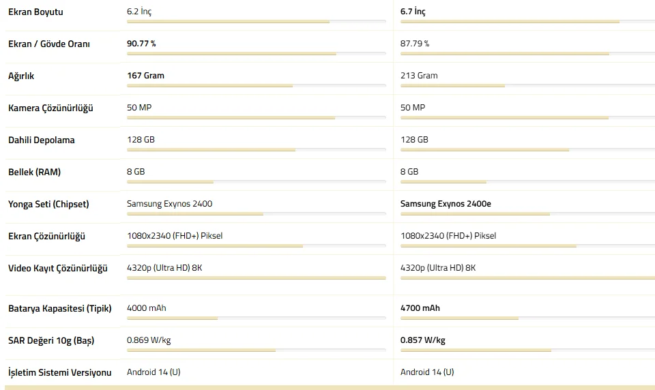Select the 4700 mAh battery value
Screen dimensions: 655x390
tap(420, 308)
